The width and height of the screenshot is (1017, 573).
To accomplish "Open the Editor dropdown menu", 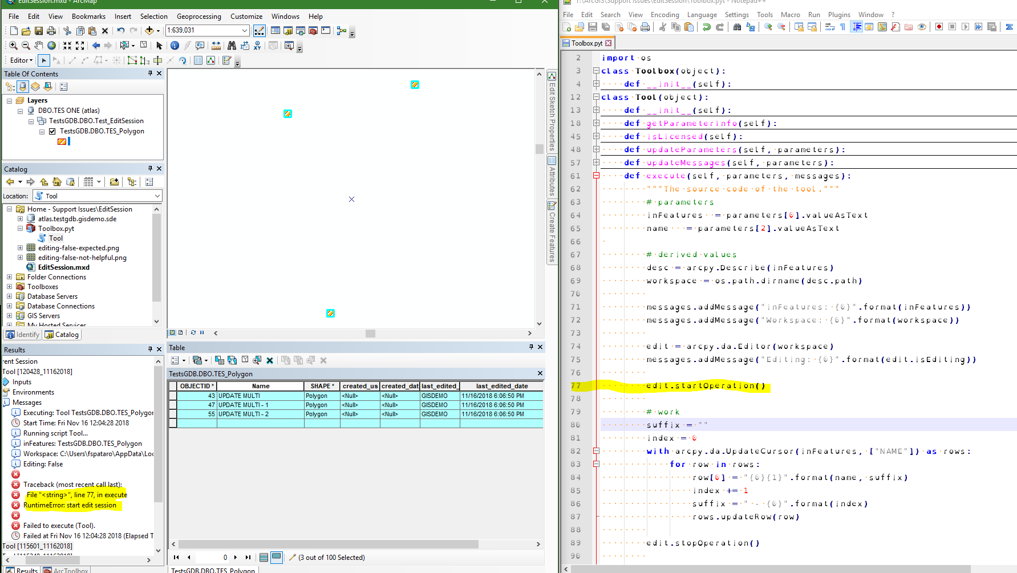I will point(21,60).
